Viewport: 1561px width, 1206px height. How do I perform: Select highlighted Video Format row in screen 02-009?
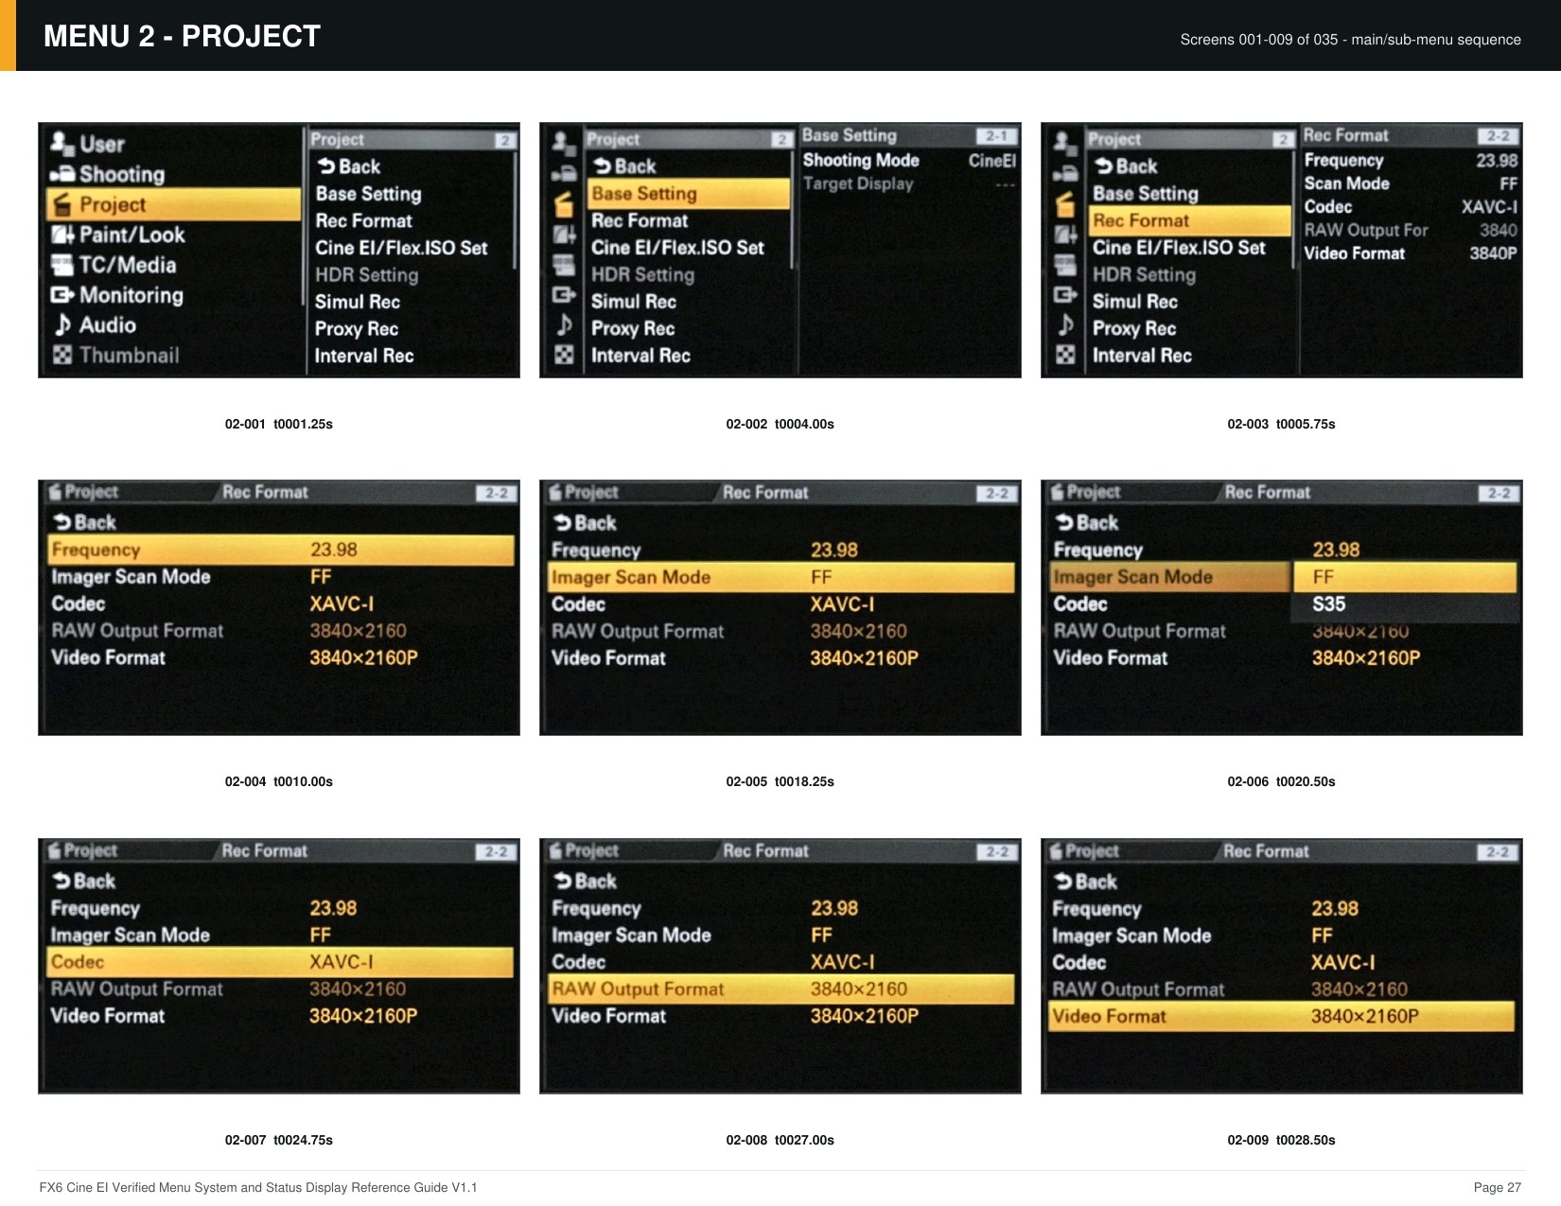point(1282,1017)
